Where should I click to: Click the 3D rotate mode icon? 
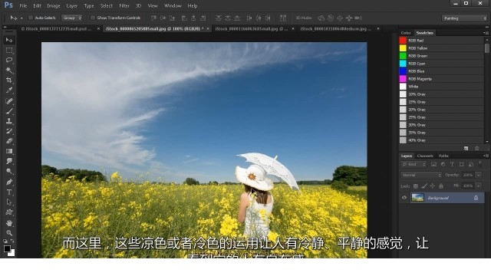pyautogui.click(x=321, y=18)
